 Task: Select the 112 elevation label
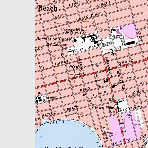pyautogui.click(x=129, y=21)
